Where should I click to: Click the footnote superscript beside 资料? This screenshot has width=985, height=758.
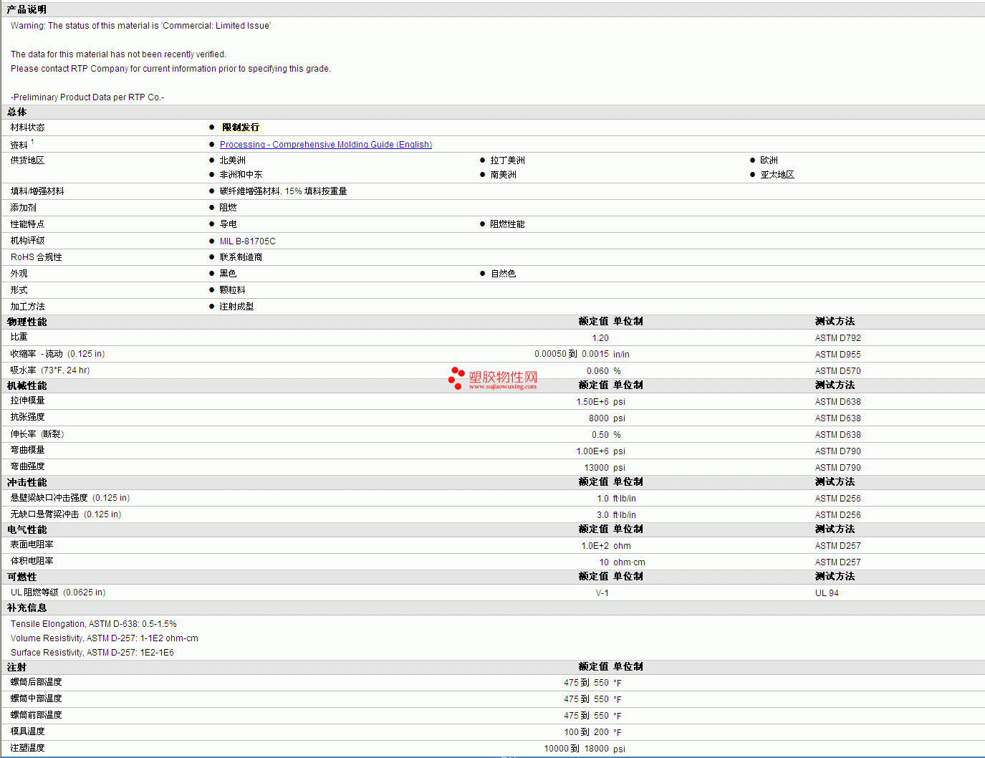[32, 142]
